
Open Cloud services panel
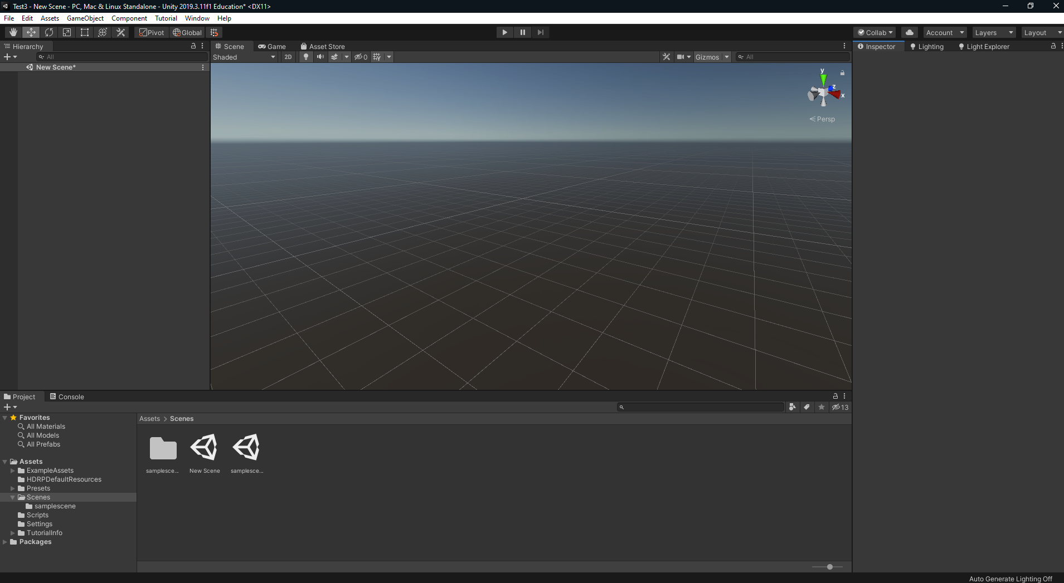(910, 32)
